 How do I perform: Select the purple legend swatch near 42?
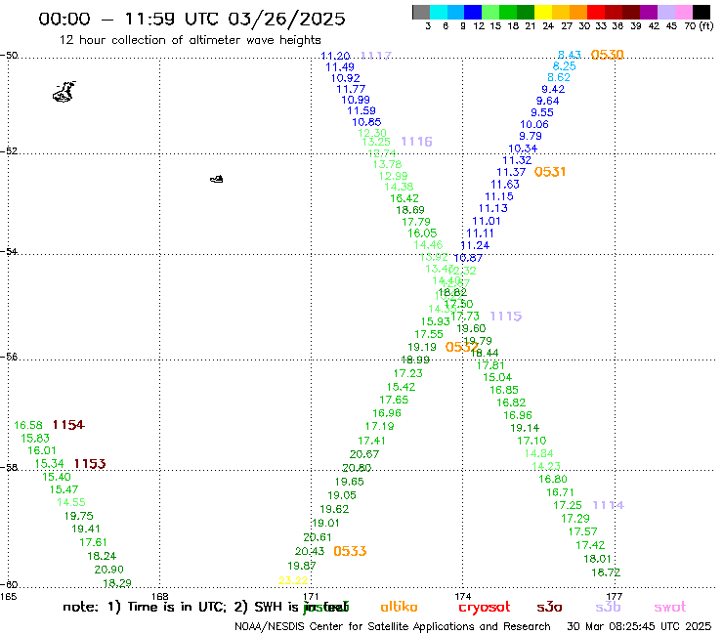649,12
